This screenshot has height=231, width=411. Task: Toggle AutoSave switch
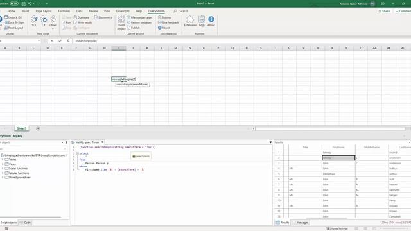tap(14, 4)
